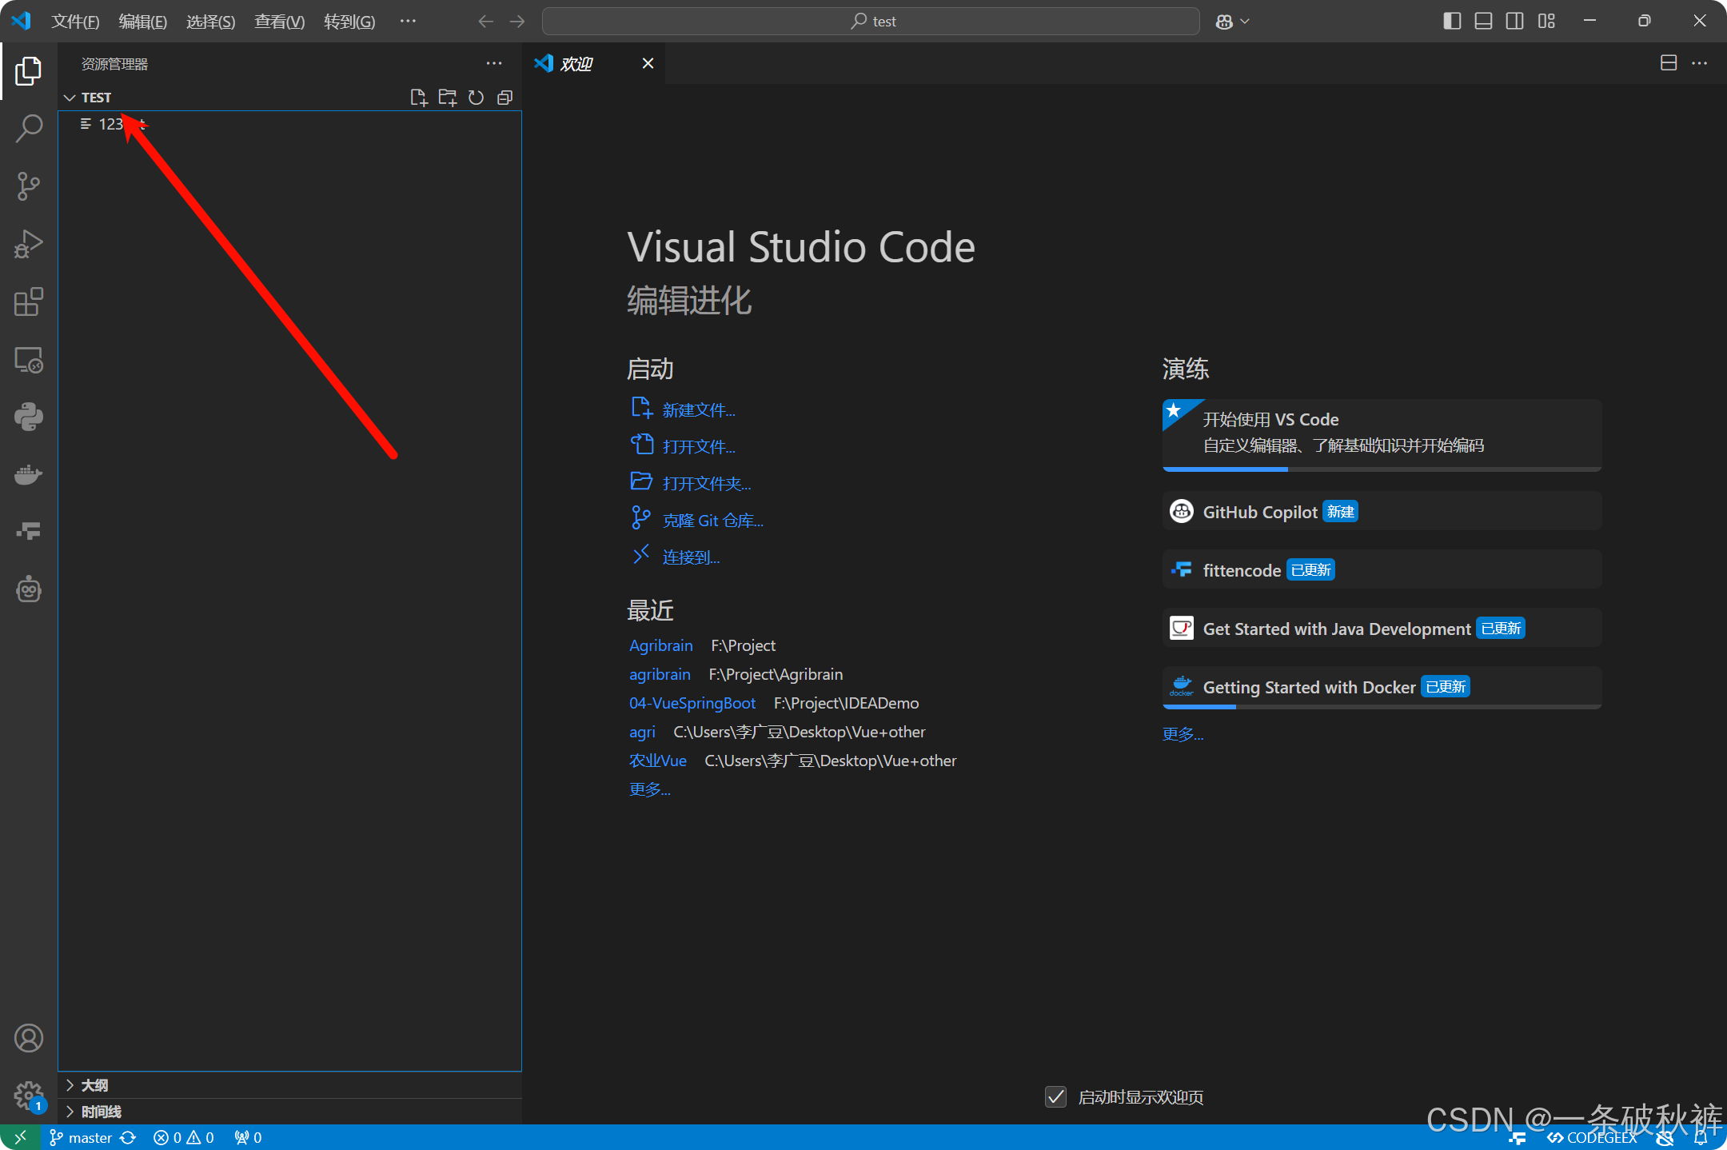Open remote window indicator in status bar
The width and height of the screenshot is (1727, 1150).
(20, 1137)
